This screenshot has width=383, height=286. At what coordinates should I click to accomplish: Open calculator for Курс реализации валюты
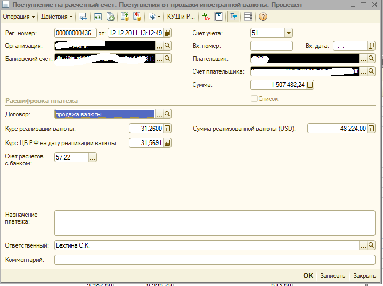point(167,129)
